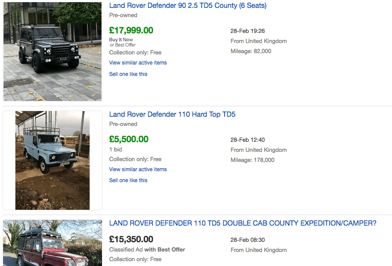Viewport: 392px width, 266px height.
Task: Click the Classified Ad with Best Offer text
Action: click(147, 250)
